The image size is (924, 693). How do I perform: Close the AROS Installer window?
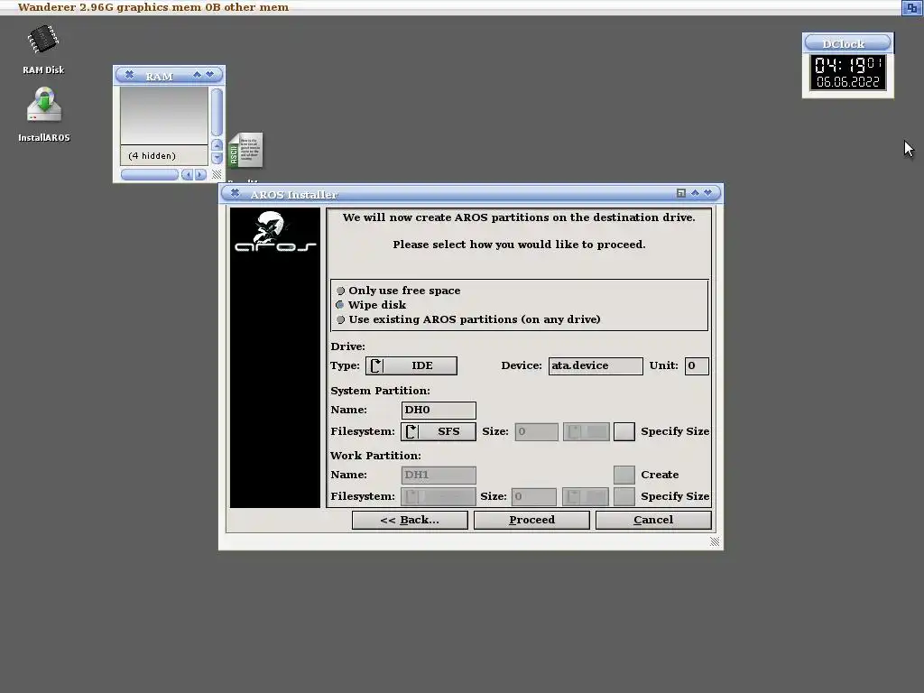click(x=235, y=193)
